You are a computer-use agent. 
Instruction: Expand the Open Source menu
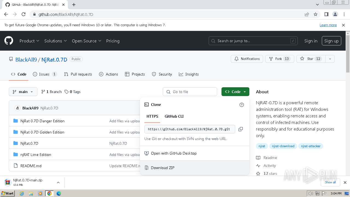click(x=86, y=41)
